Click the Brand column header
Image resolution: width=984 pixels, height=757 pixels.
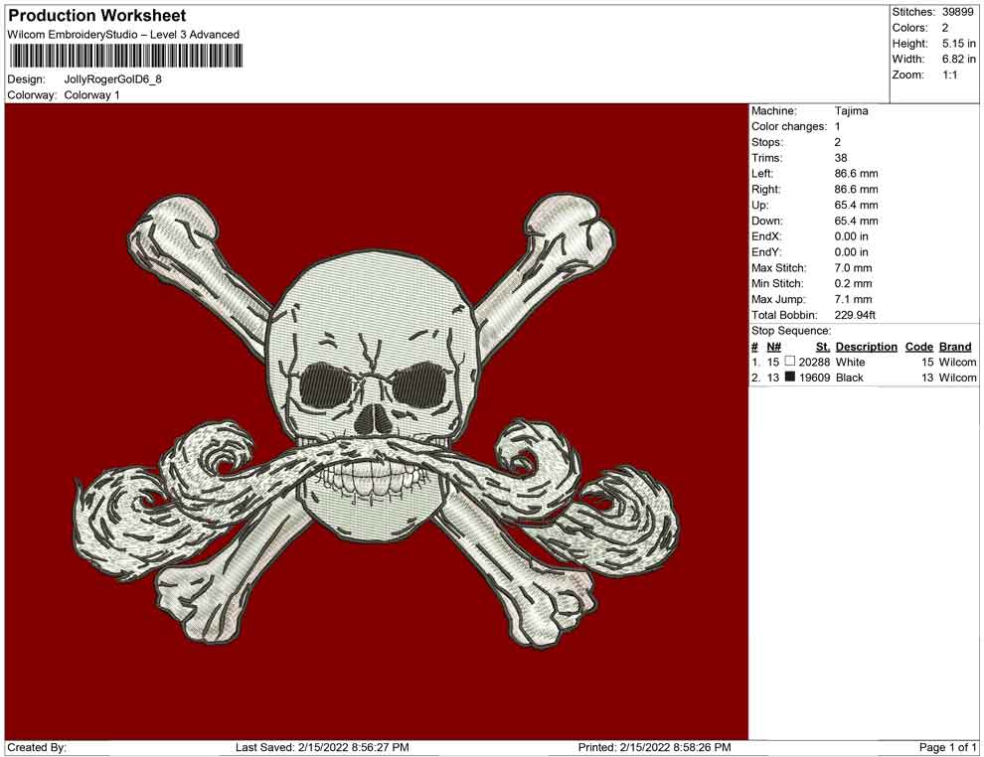(955, 347)
